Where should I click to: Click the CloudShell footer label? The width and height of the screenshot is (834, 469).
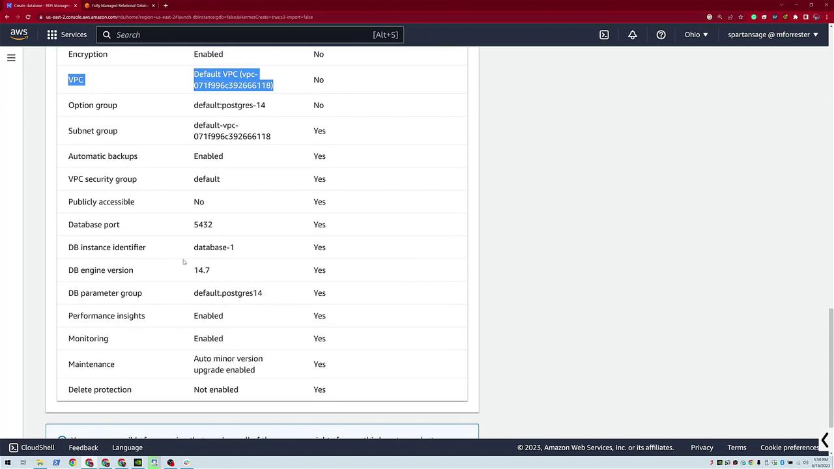(x=38, y=448)
